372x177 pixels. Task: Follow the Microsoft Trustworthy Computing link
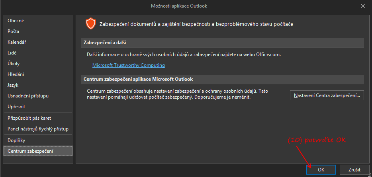pyautogui.click(x=129, y=65)
